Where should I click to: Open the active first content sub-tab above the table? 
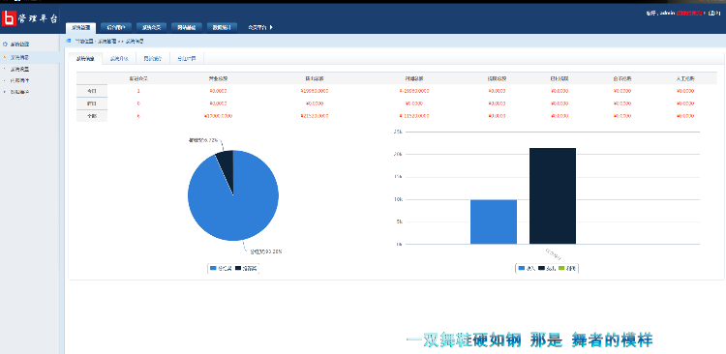pyautogui.click(x=85, y=59)
